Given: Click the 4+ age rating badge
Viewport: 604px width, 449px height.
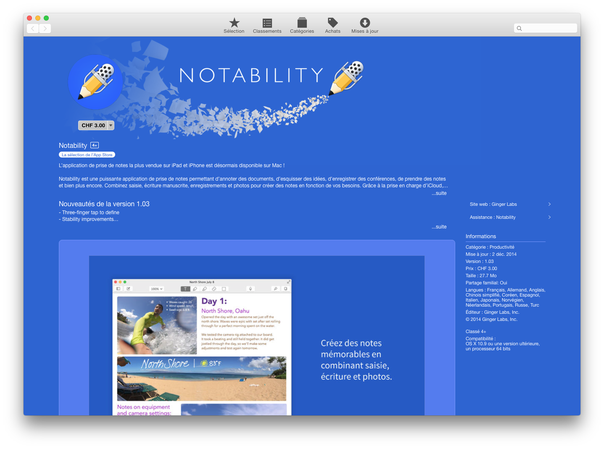Looking at the screenshot, I should [x=95, y=145].
